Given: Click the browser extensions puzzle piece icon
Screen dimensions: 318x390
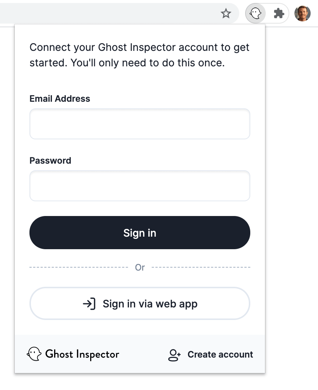Looking at the screenshot, I should pos(279,13).
